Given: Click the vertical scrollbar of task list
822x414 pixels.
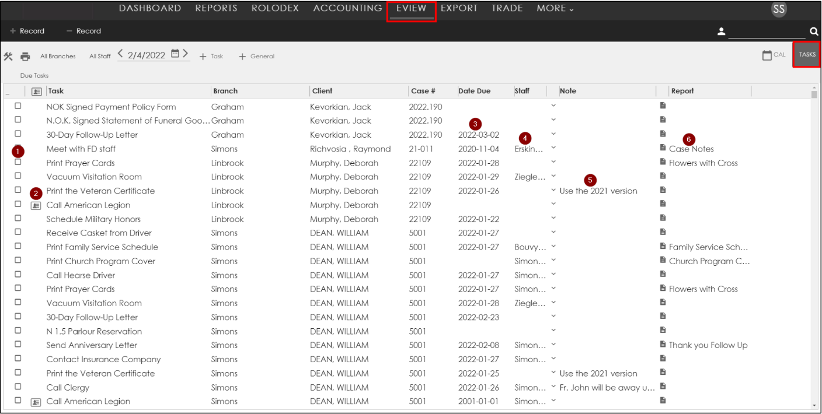Looking at the screenshot, I should [x=814, y=233].
